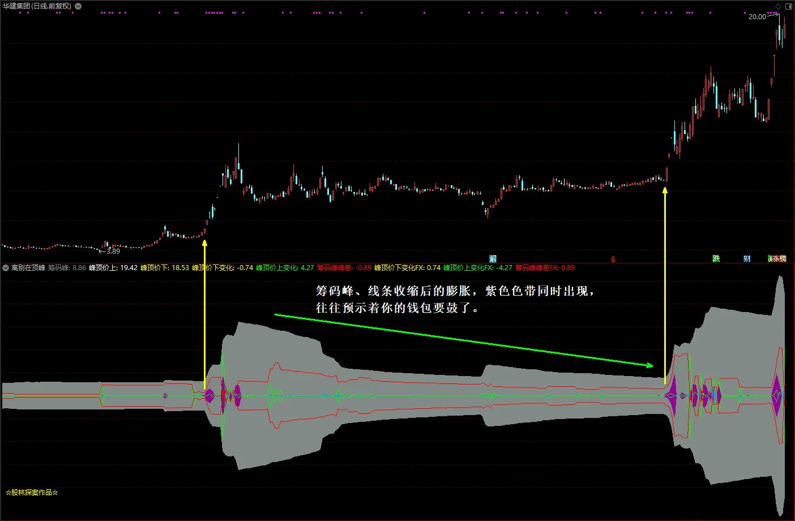Viewport: 795px width, 521px height.
Task: Expand the 离别在顶峰 indicator dropdown arrow
Action: [6, 268]
